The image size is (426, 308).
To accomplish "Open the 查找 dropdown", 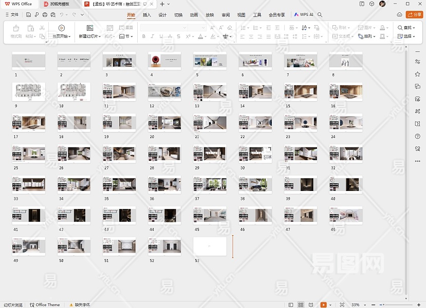I will point(406,28).
